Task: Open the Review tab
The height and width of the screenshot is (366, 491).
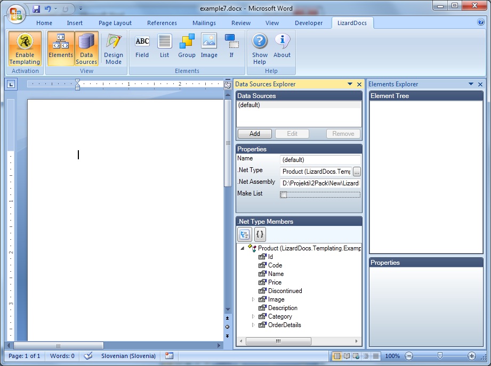Action: (x=241, y=23)
